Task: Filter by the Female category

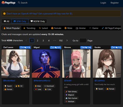Action: click(x=56, y=28)
